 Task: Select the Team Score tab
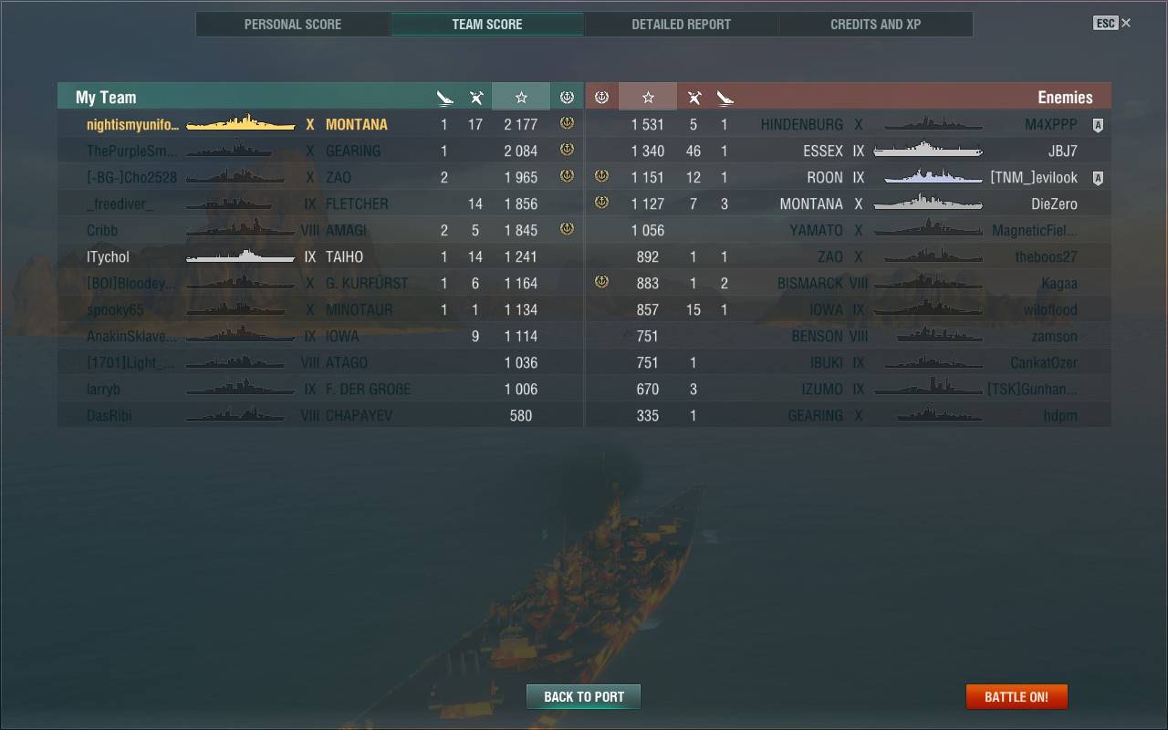tap(487, 25)
